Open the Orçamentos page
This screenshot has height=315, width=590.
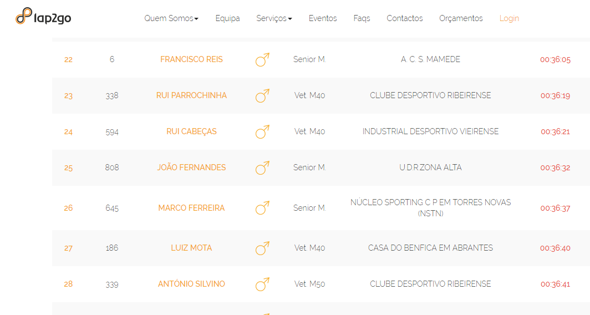[461, 18]
